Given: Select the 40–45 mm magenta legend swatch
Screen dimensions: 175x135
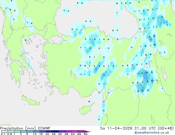Looking at the screenshot, I should (x=75, y=131).
